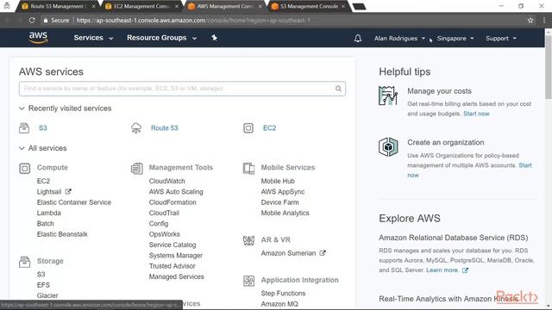
Task: Click the AR & VR category icon
Action: 249,240
